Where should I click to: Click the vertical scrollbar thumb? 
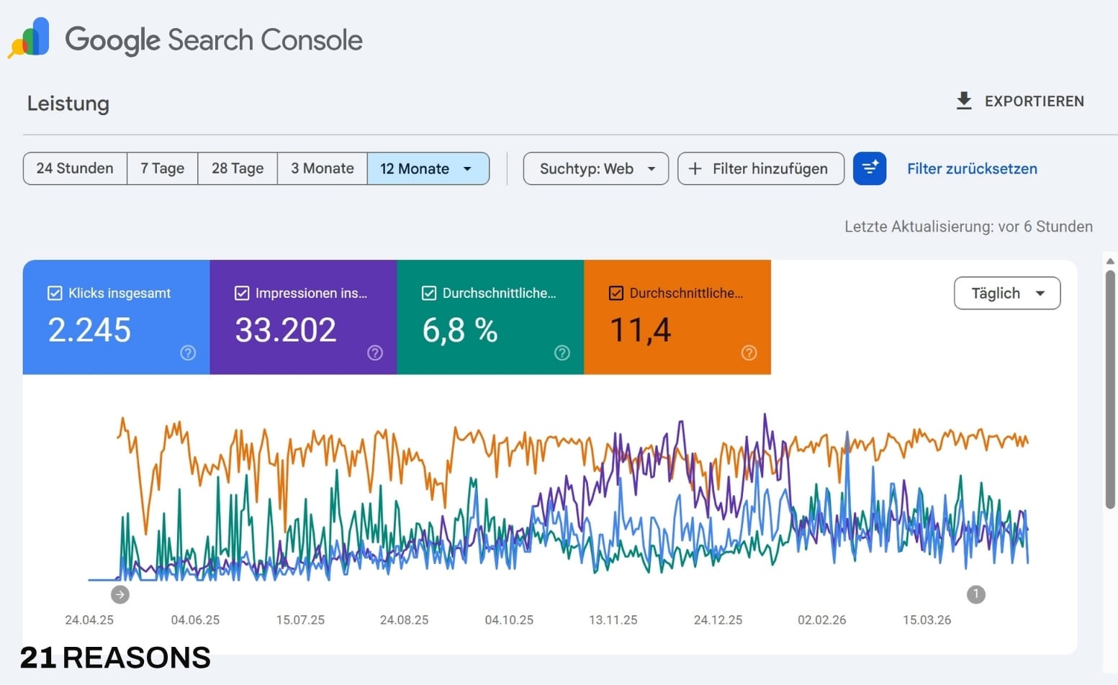(1110, 389)
